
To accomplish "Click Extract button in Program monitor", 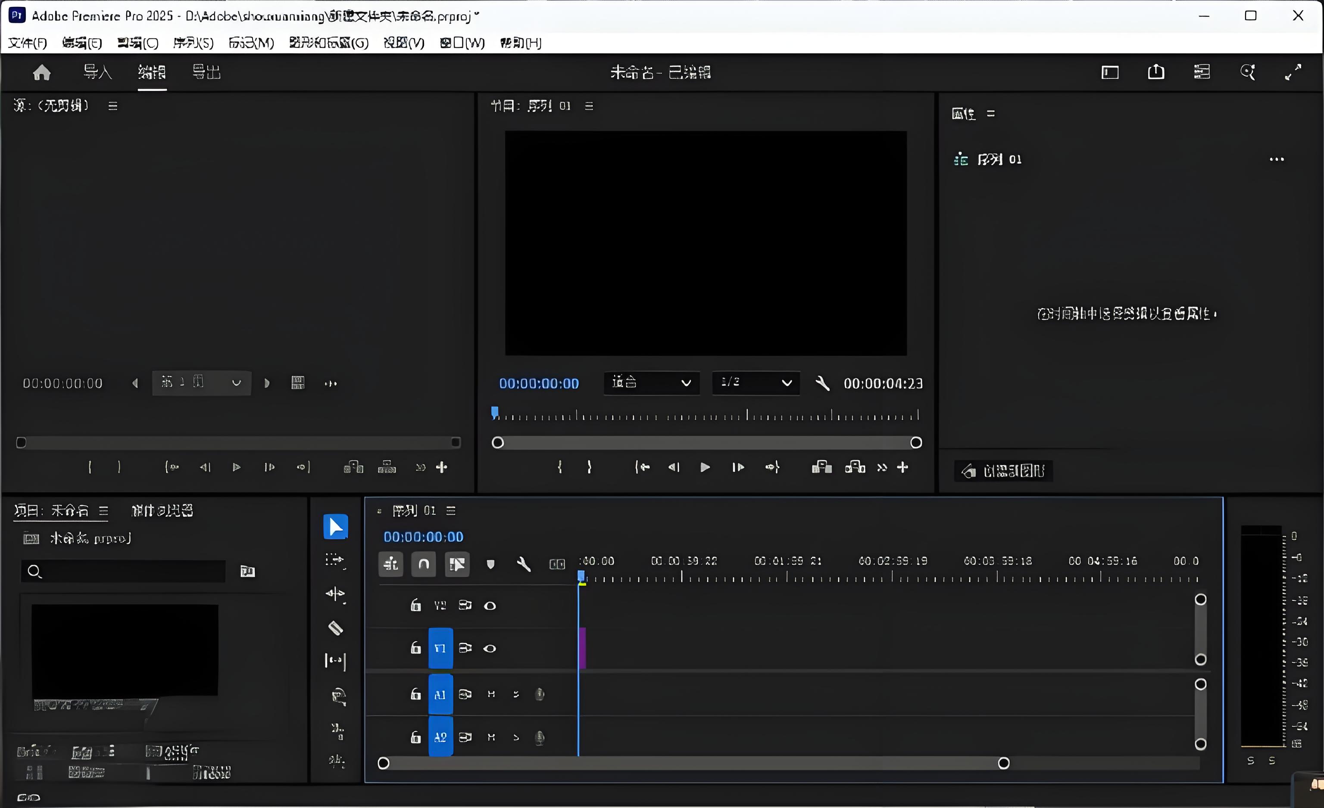I will [855, 467].
